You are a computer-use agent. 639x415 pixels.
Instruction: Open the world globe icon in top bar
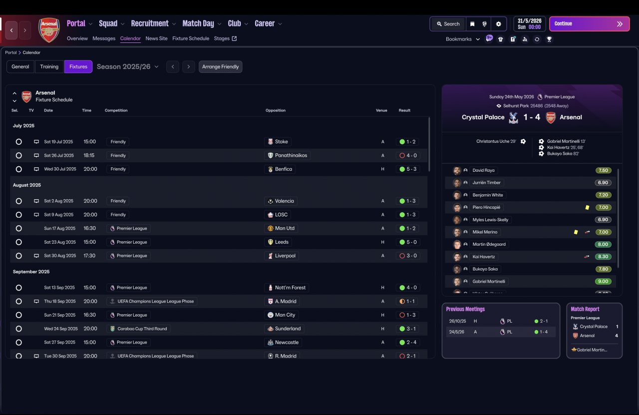pyautogui.click(x=484, y=24)
